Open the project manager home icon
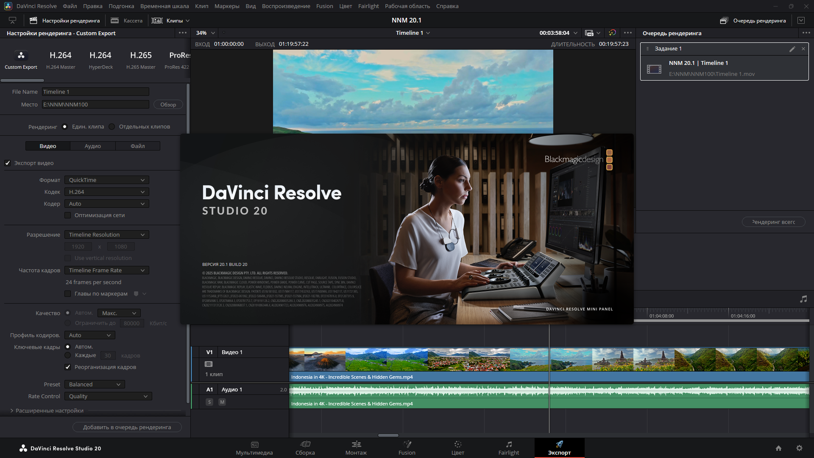 pyautogui.click(x=778, y=448)
